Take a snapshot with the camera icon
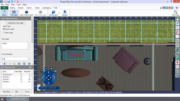Screen dimensions: 180x101 pyautogui.click(x=55, y=71)
